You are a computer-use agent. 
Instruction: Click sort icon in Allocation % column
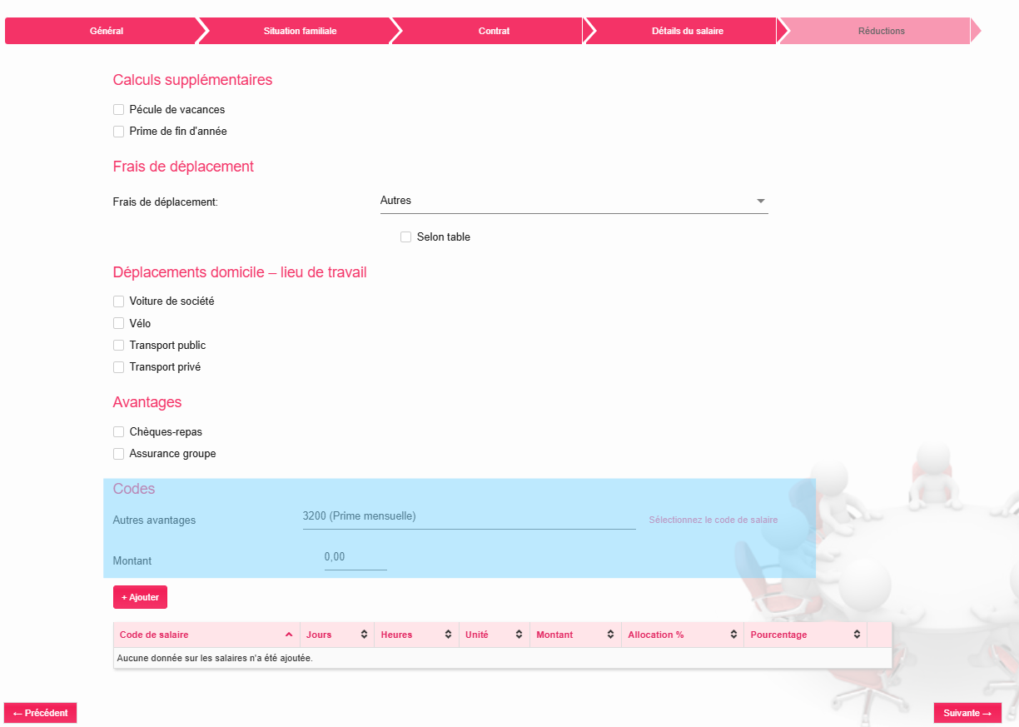coord(733,635)
